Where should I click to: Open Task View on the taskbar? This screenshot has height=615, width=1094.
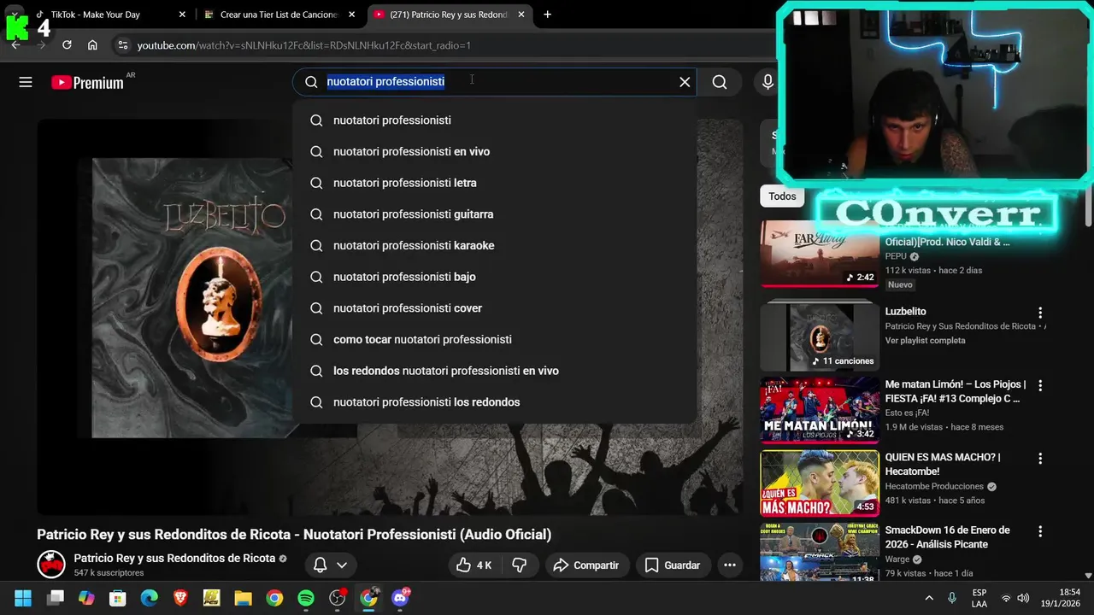click(56, 598)
